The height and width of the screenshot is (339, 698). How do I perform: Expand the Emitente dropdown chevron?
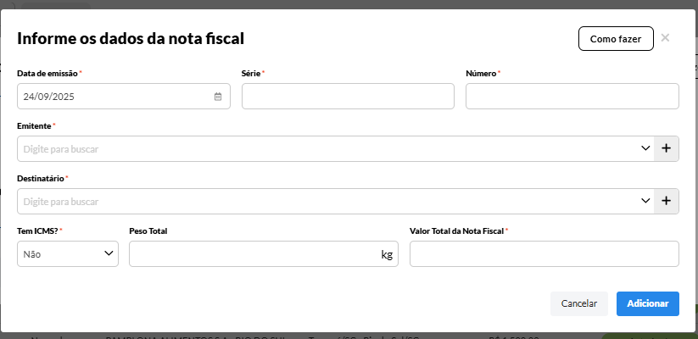click(645, 149)
